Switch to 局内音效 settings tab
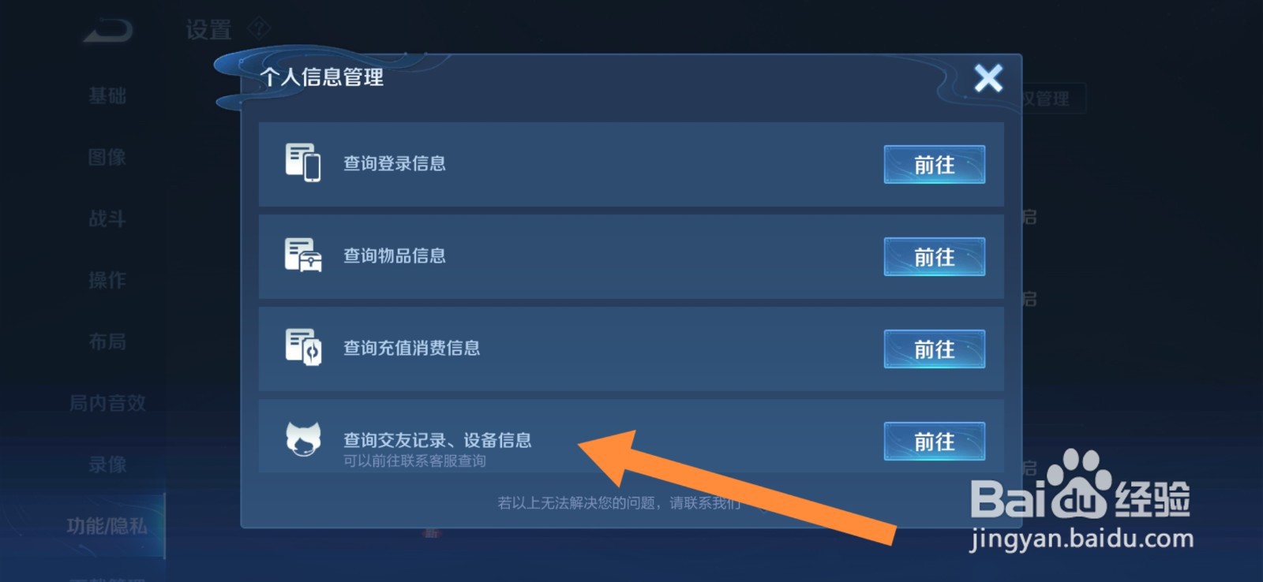The image size is (1263, 582). click(107, 403)
